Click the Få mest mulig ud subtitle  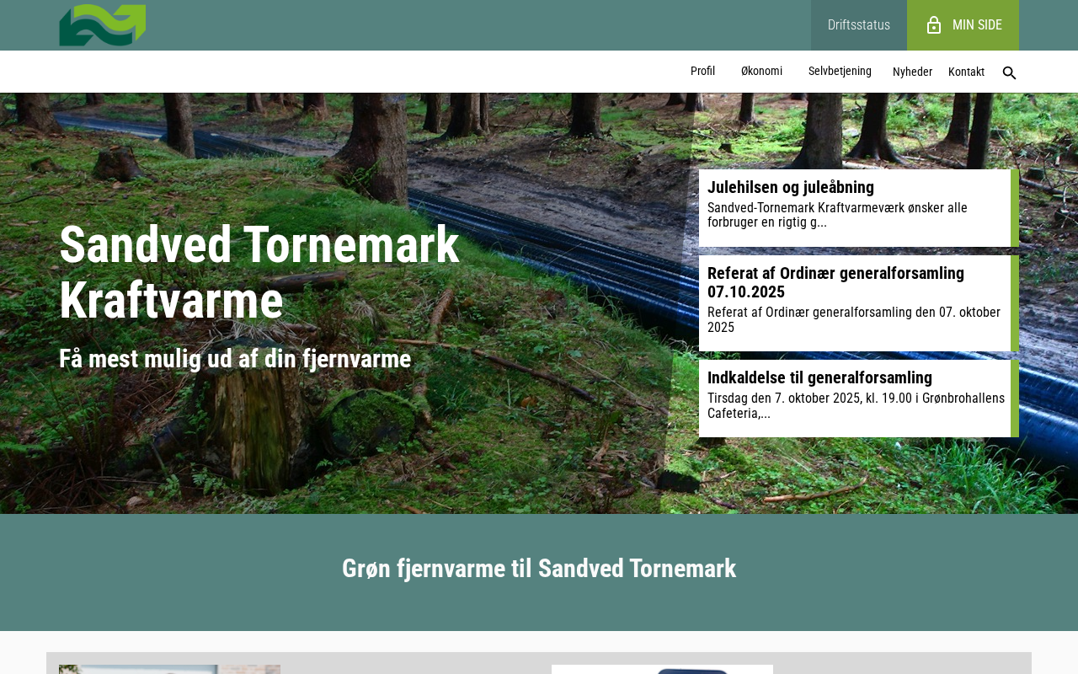[x=235, y=359]
